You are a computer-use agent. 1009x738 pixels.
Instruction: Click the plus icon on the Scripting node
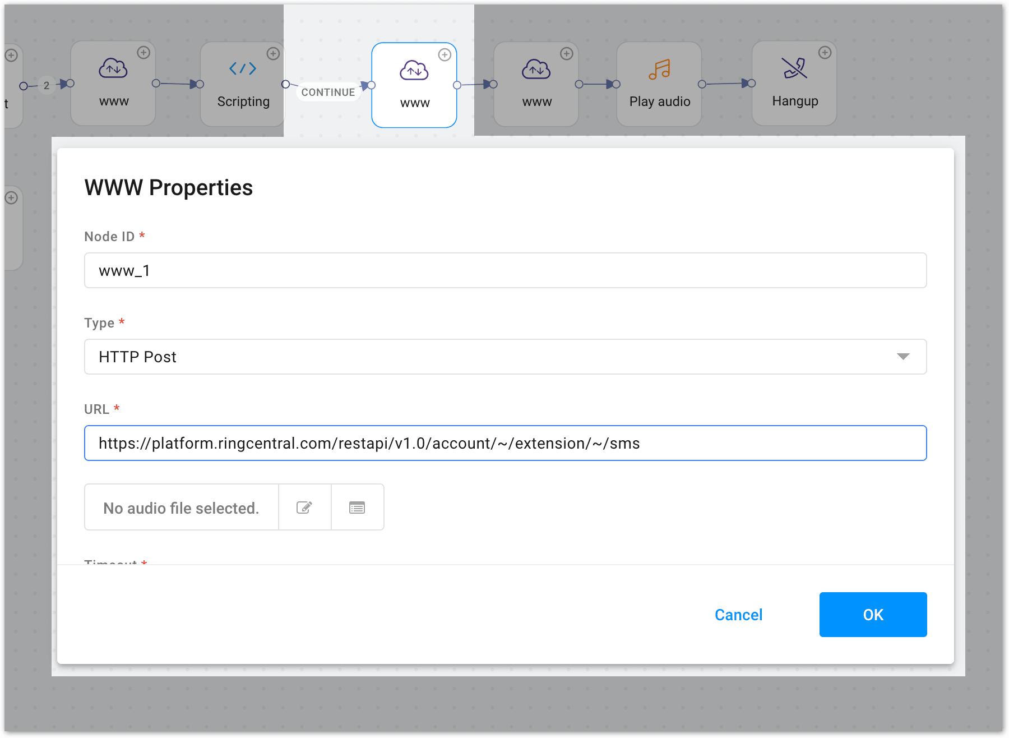click(x=274, y=53)
